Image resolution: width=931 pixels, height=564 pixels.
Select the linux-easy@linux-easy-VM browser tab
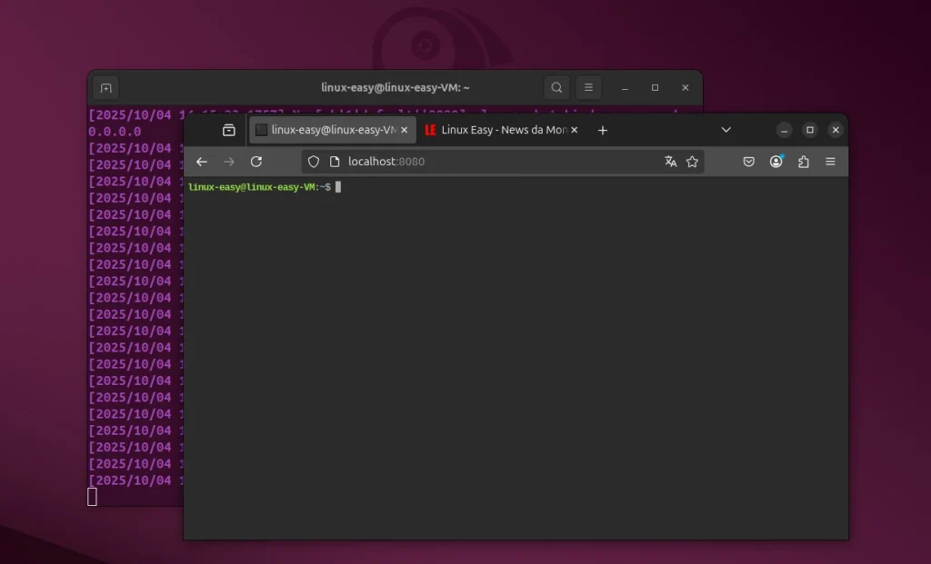pyautogui.click(x=325, y=130)
